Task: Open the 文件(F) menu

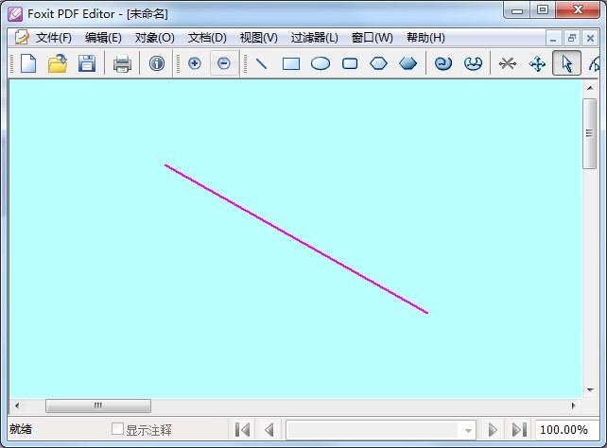Action: click(x=54, y=38)
